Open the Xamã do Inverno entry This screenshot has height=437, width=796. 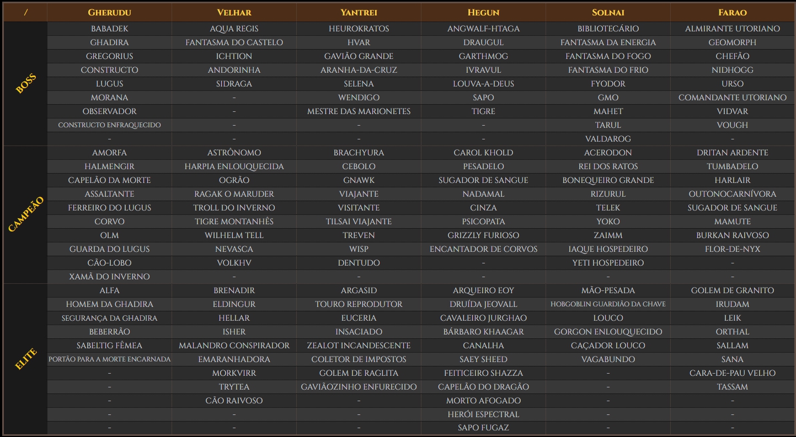click(x=109, y=277)
